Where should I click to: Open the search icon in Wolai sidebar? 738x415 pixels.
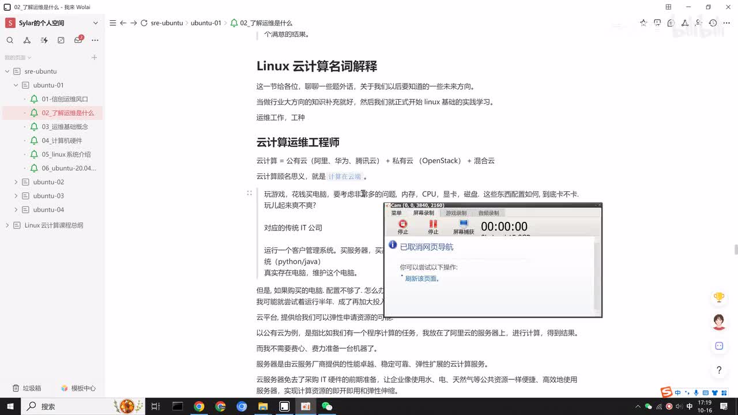coord(10,40)
